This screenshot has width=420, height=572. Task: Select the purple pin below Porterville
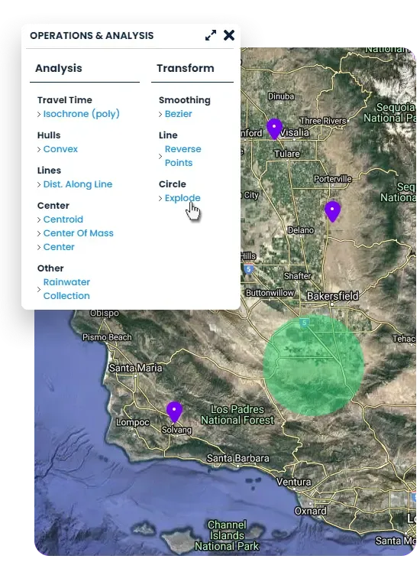click(332, 211)
